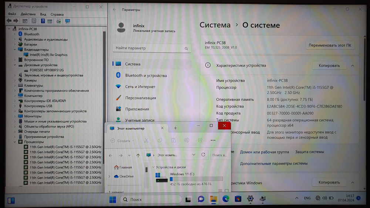Open the three-dots more menu in File Explorer
The height and width of the screenshot is (208, 370).
pyautogui.click(x=213, y=140)
